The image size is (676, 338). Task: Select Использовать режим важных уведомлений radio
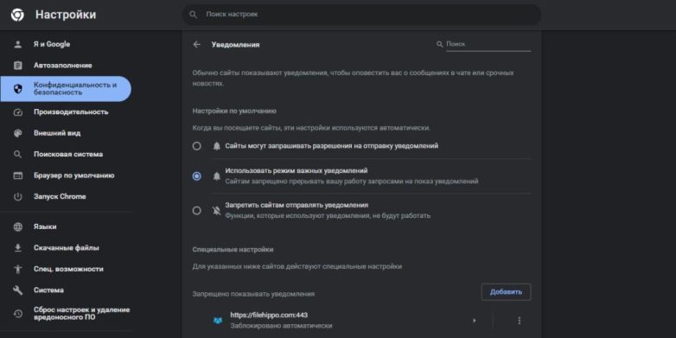196,175
